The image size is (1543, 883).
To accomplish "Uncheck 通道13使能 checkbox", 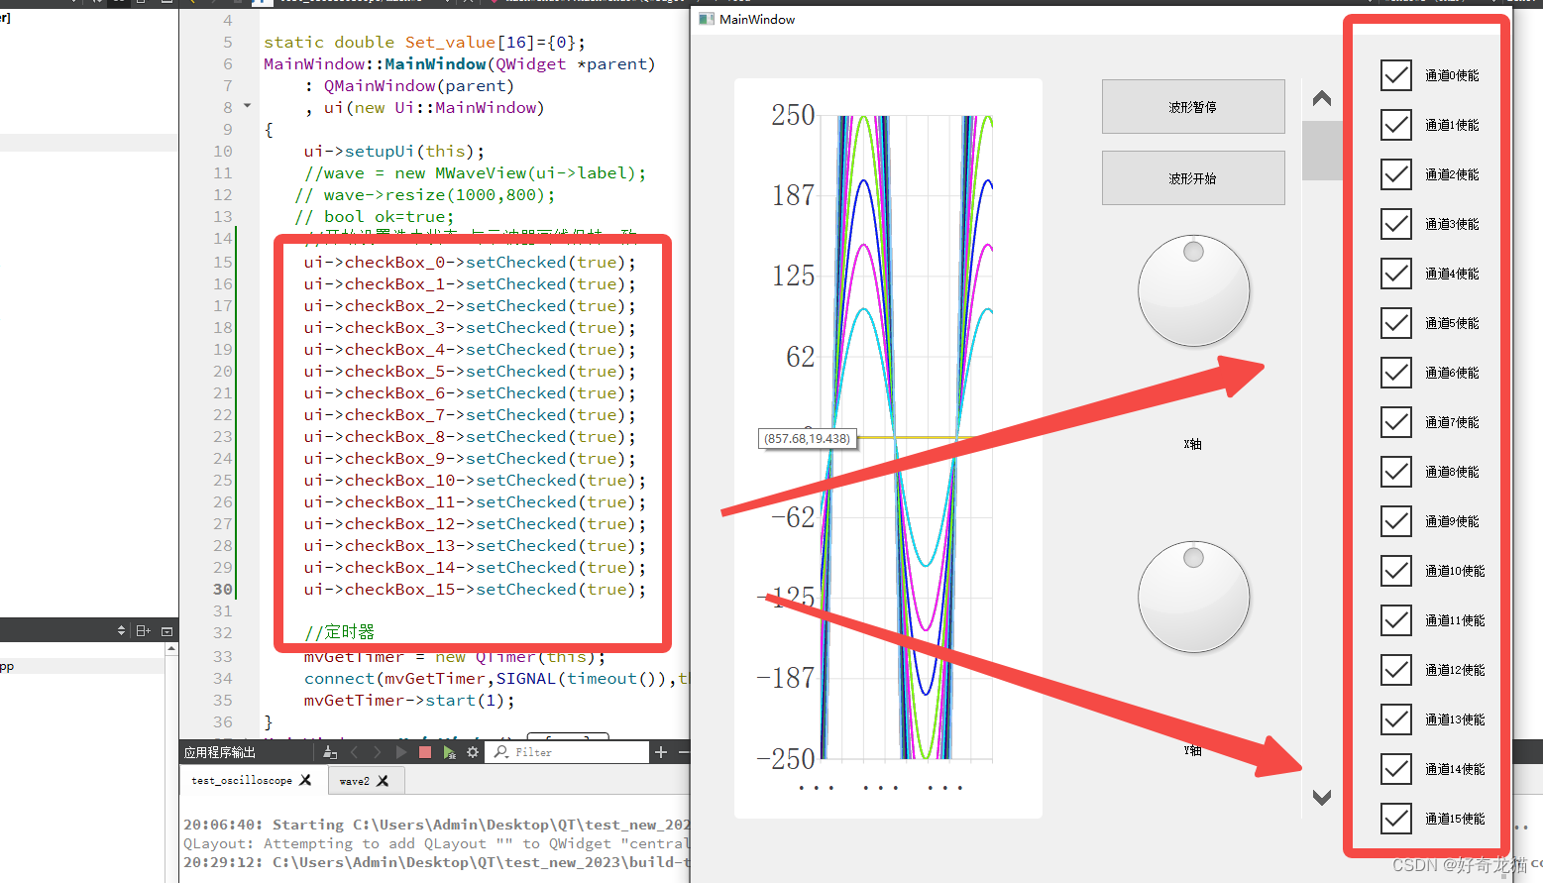I will 1396,719.
